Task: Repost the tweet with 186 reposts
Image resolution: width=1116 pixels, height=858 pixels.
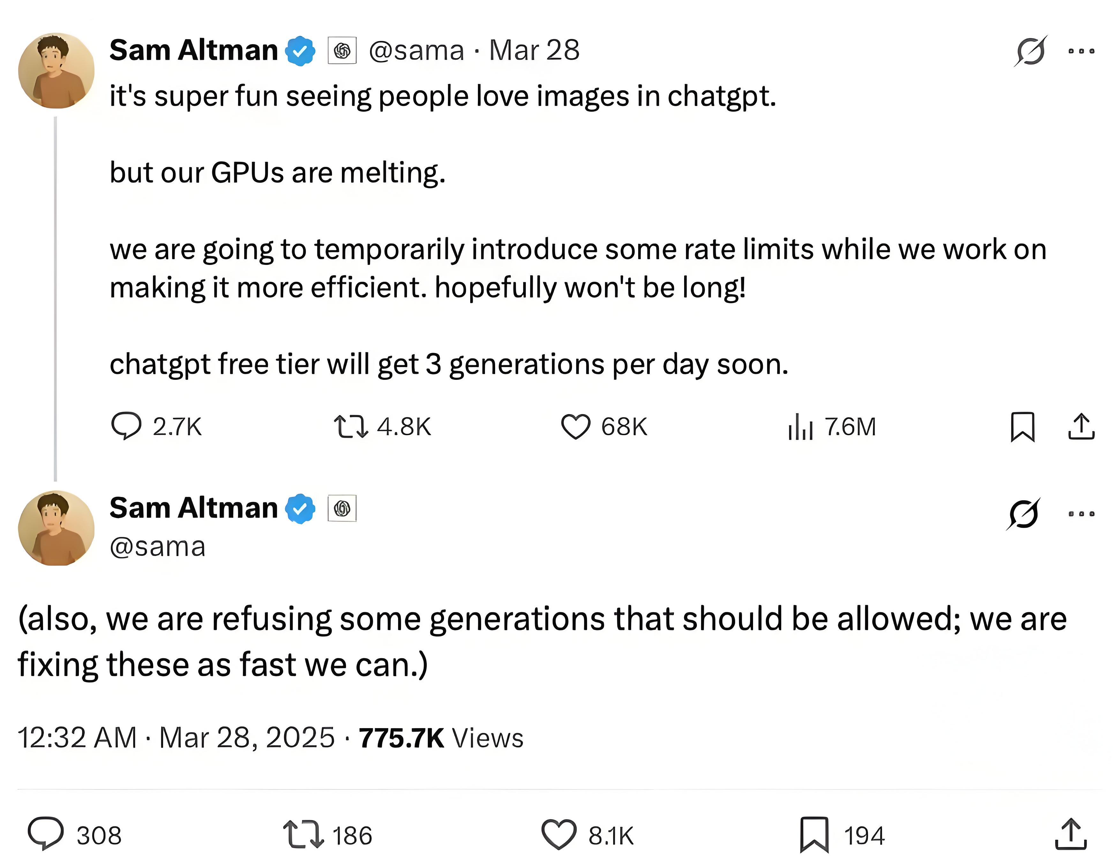Action: tap(303, 834)
